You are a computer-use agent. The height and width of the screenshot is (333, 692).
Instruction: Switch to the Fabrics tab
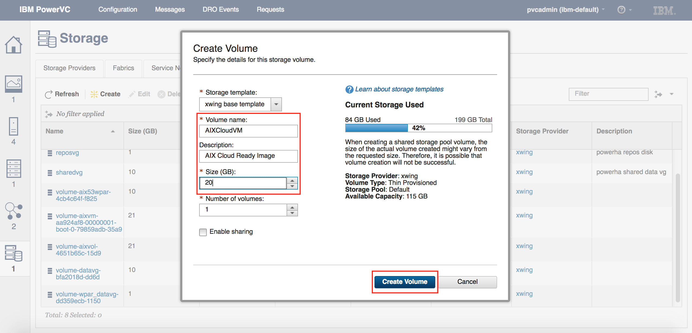click(x=123, y=68)
